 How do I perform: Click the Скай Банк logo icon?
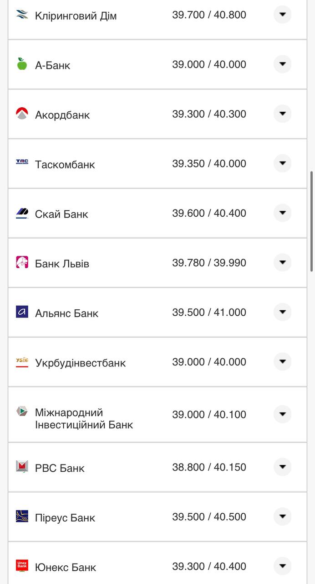(22, 213)
